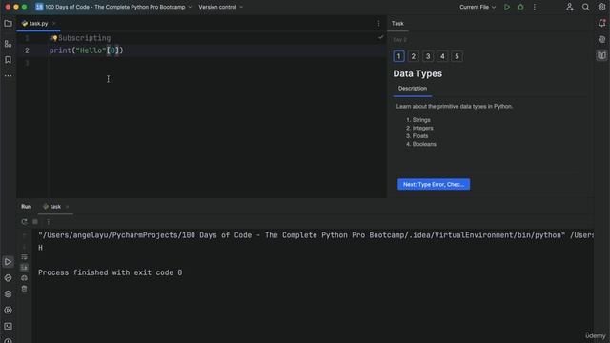Click 'Process finished with exit code 0' text

pos(111,272)
